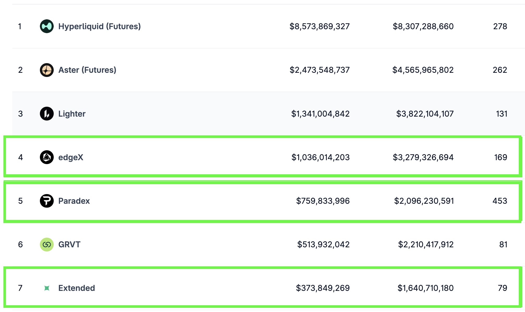Open the Lighter exchange page
The image size is (525, 312).
tap(72, 114)
